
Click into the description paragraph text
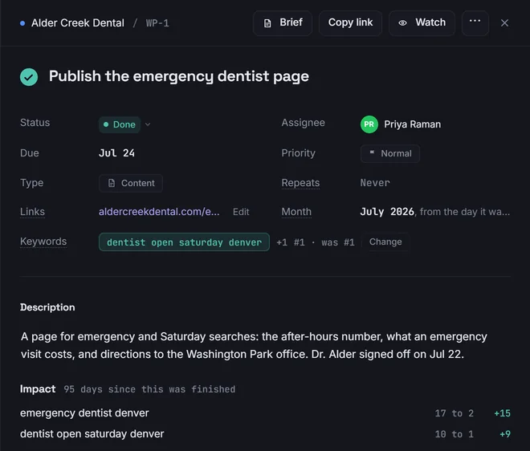[254, 345]
